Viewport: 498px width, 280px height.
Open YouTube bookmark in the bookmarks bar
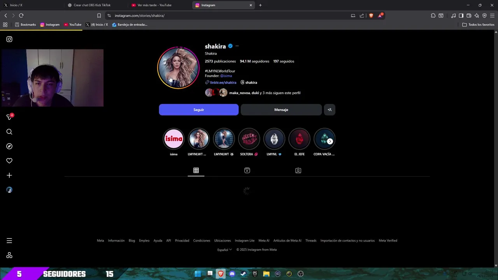[x=73, y=24]
